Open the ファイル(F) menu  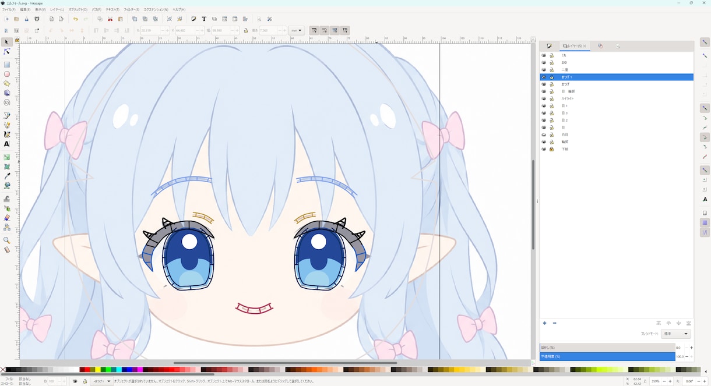[x=8, y=10]
